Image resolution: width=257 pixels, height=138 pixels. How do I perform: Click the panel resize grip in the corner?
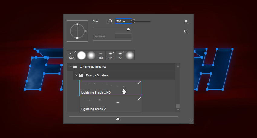(190, 120)
